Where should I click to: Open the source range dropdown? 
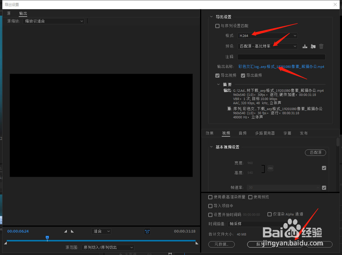[x=108, y=248]
